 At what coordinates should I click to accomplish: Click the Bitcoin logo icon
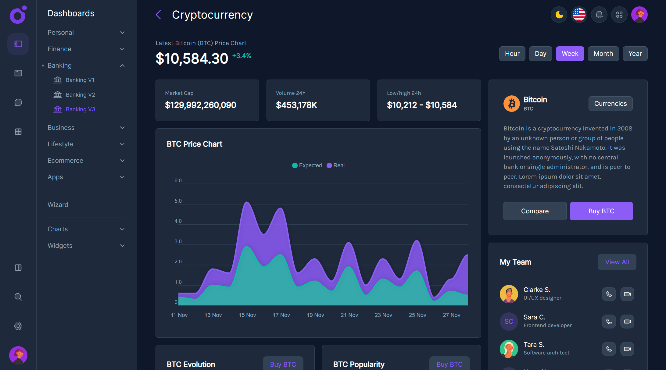[x=511, y=104]
